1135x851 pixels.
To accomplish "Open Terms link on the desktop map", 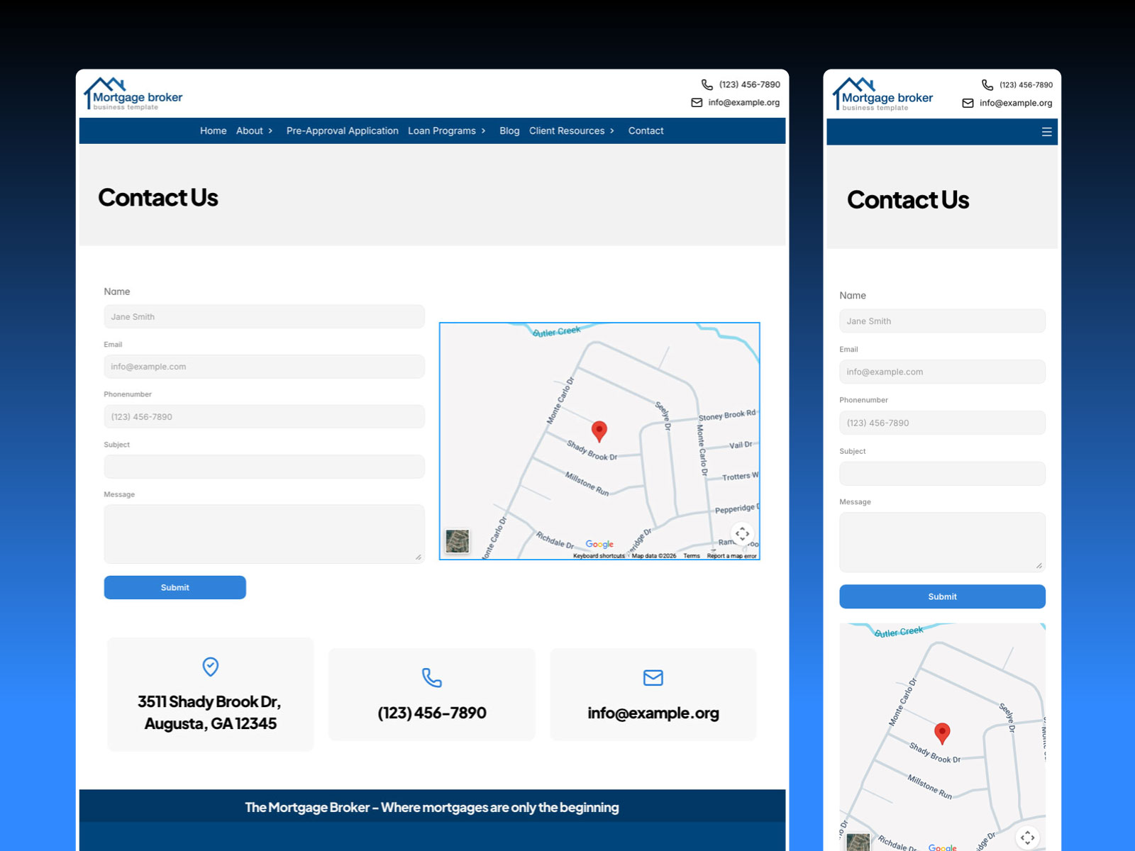I will tap(692, 556).
